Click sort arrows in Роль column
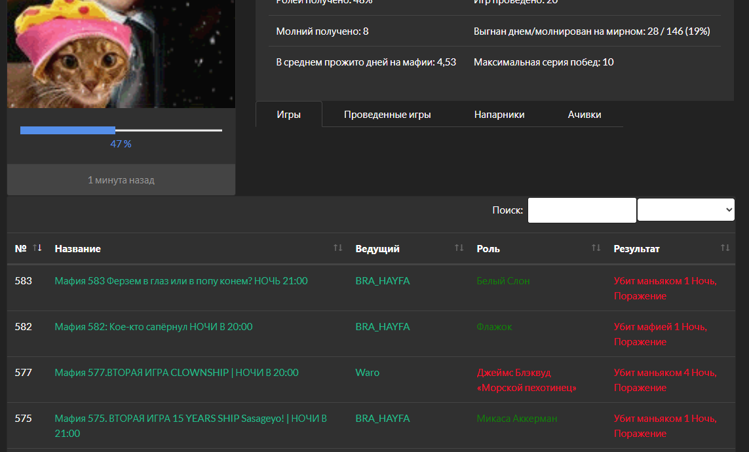Screen dimensions: 749x452 click(596, 248)
